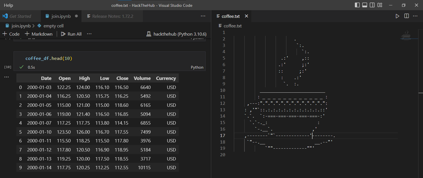Click the VS Code icon on Get Started tab
Screen dimensions: 423x178
tap(5, 16)
